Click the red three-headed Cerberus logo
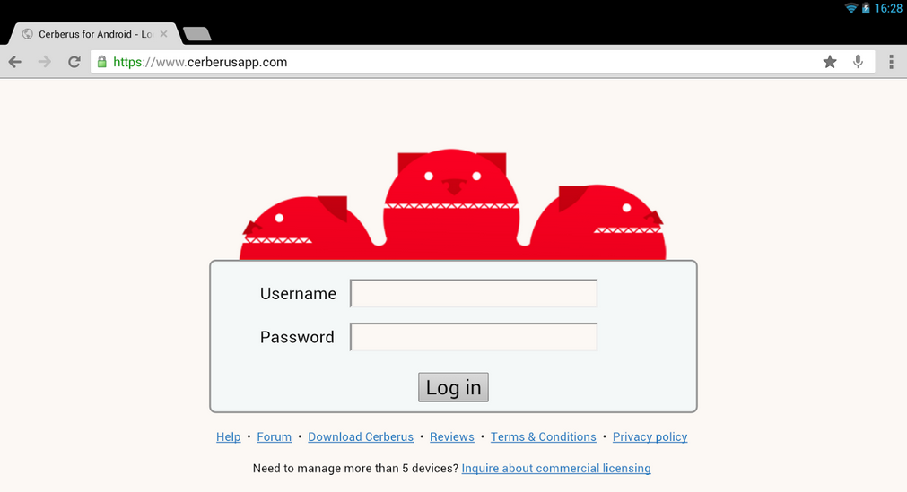Screen dimensions: 907x492 point(453,204)
